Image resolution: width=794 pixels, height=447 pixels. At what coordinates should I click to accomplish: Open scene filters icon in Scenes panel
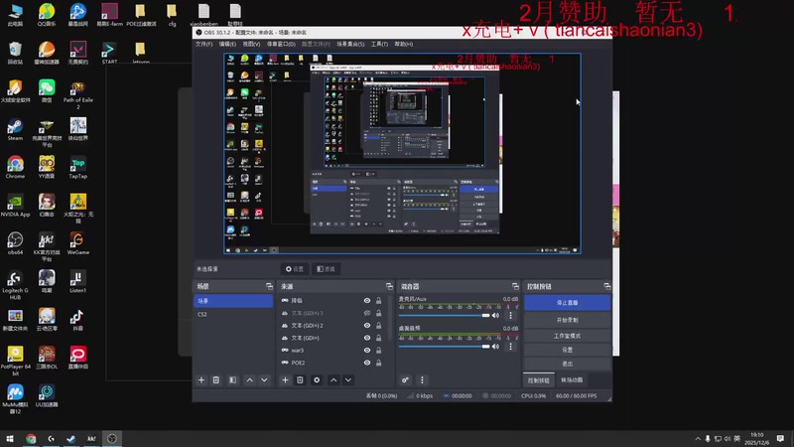tap(232, 380)
